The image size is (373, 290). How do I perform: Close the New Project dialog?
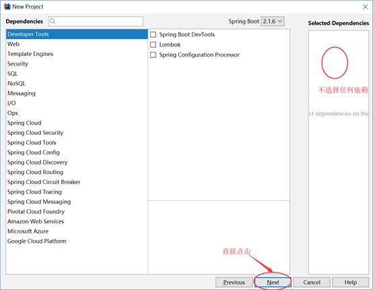[x=365, y=7]
